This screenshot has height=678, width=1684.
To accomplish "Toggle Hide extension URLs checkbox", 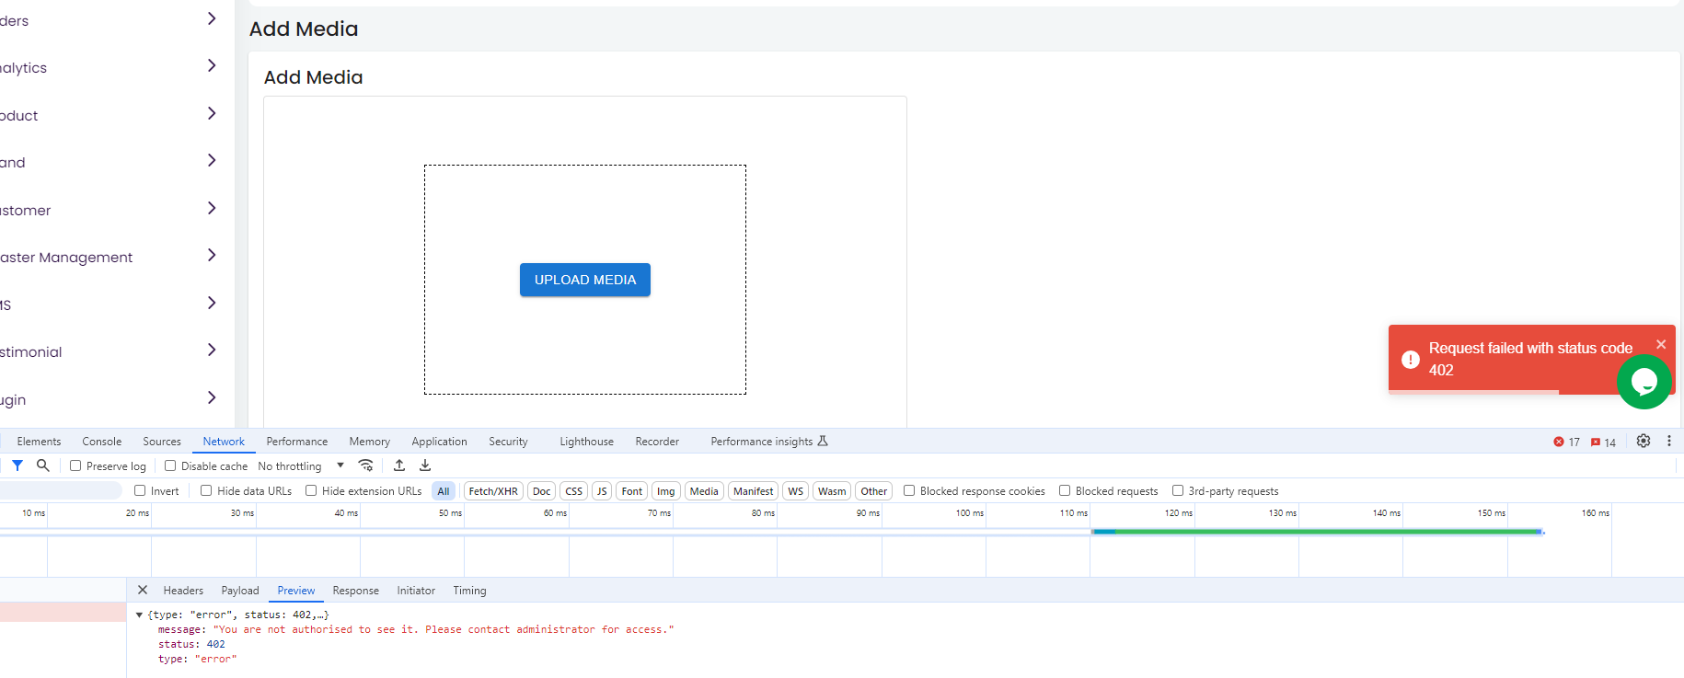I will 311,490.
